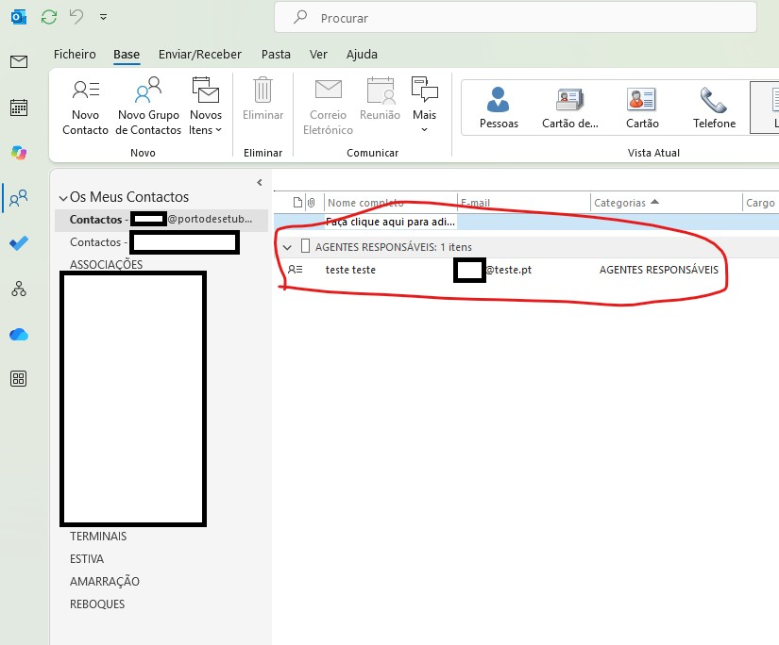This screenshot has width=779, height=645.
Task: Sort by Nome completo column header
Action: coord(391,203)
